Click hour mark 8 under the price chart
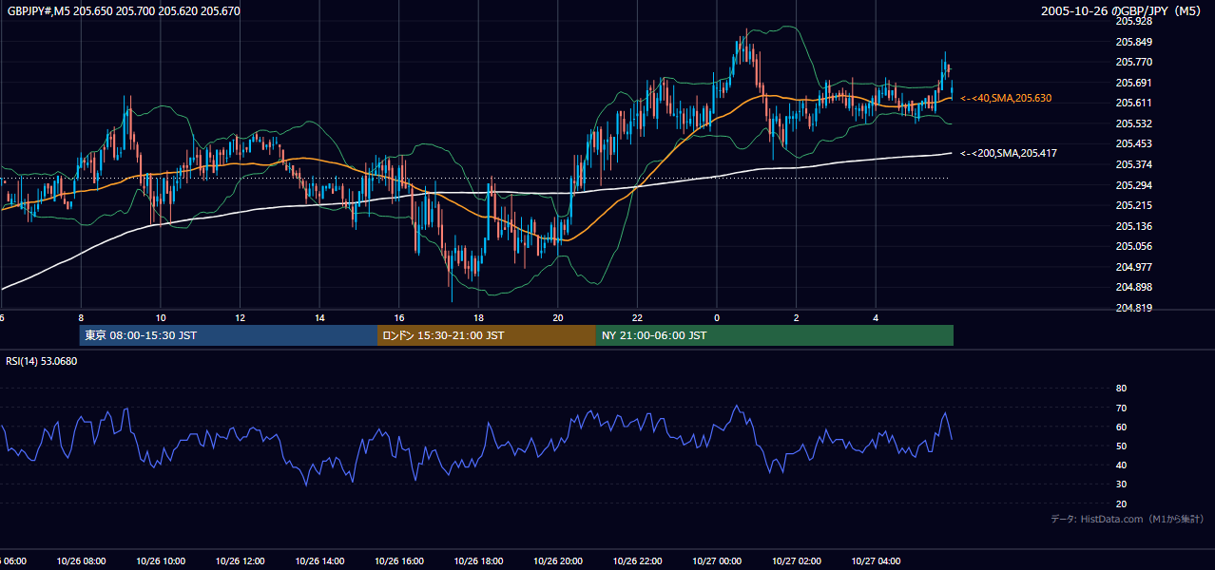 tap(81, 317)
